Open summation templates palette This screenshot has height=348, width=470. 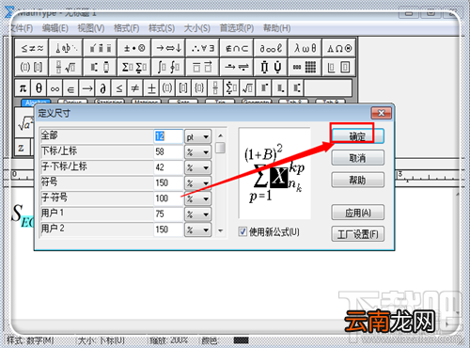tap(134, 67)
